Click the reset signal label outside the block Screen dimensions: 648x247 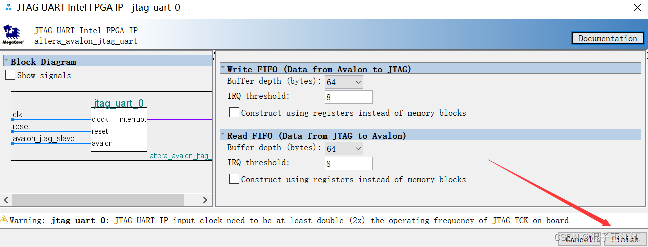(x=22, y=127)
